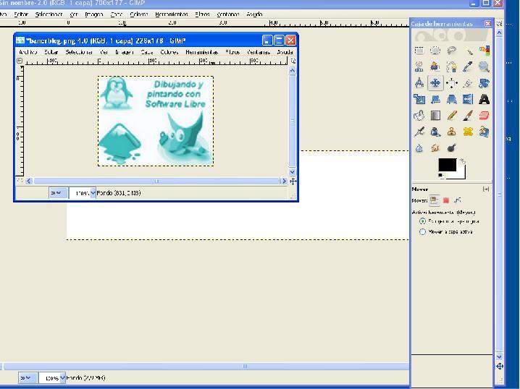Select the Move tool in toolbox
Screen dimensions: 520x389
(x=435, y=82)
